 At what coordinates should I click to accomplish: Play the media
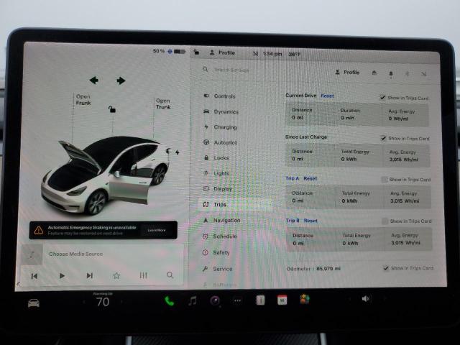pos(62,275)
